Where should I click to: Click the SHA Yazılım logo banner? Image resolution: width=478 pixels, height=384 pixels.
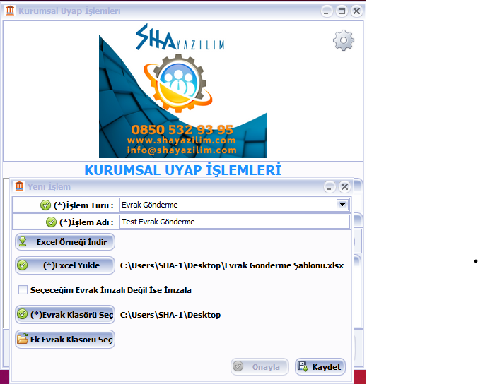pyautogui.click(x=182, y=90)
